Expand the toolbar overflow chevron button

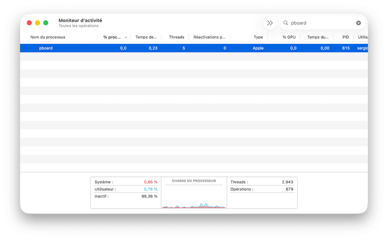click(x=270, y=23)
